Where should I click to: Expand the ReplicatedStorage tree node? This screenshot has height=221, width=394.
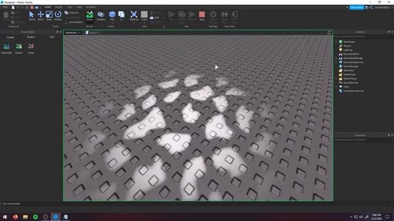tap(337, 58)
